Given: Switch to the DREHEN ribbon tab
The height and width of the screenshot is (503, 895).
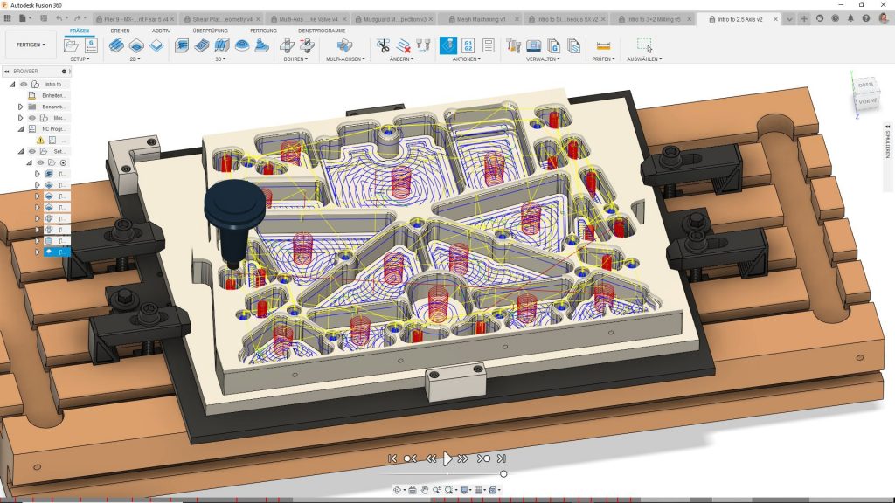Looking at the screenshot, I should click(x=120, y=31).
